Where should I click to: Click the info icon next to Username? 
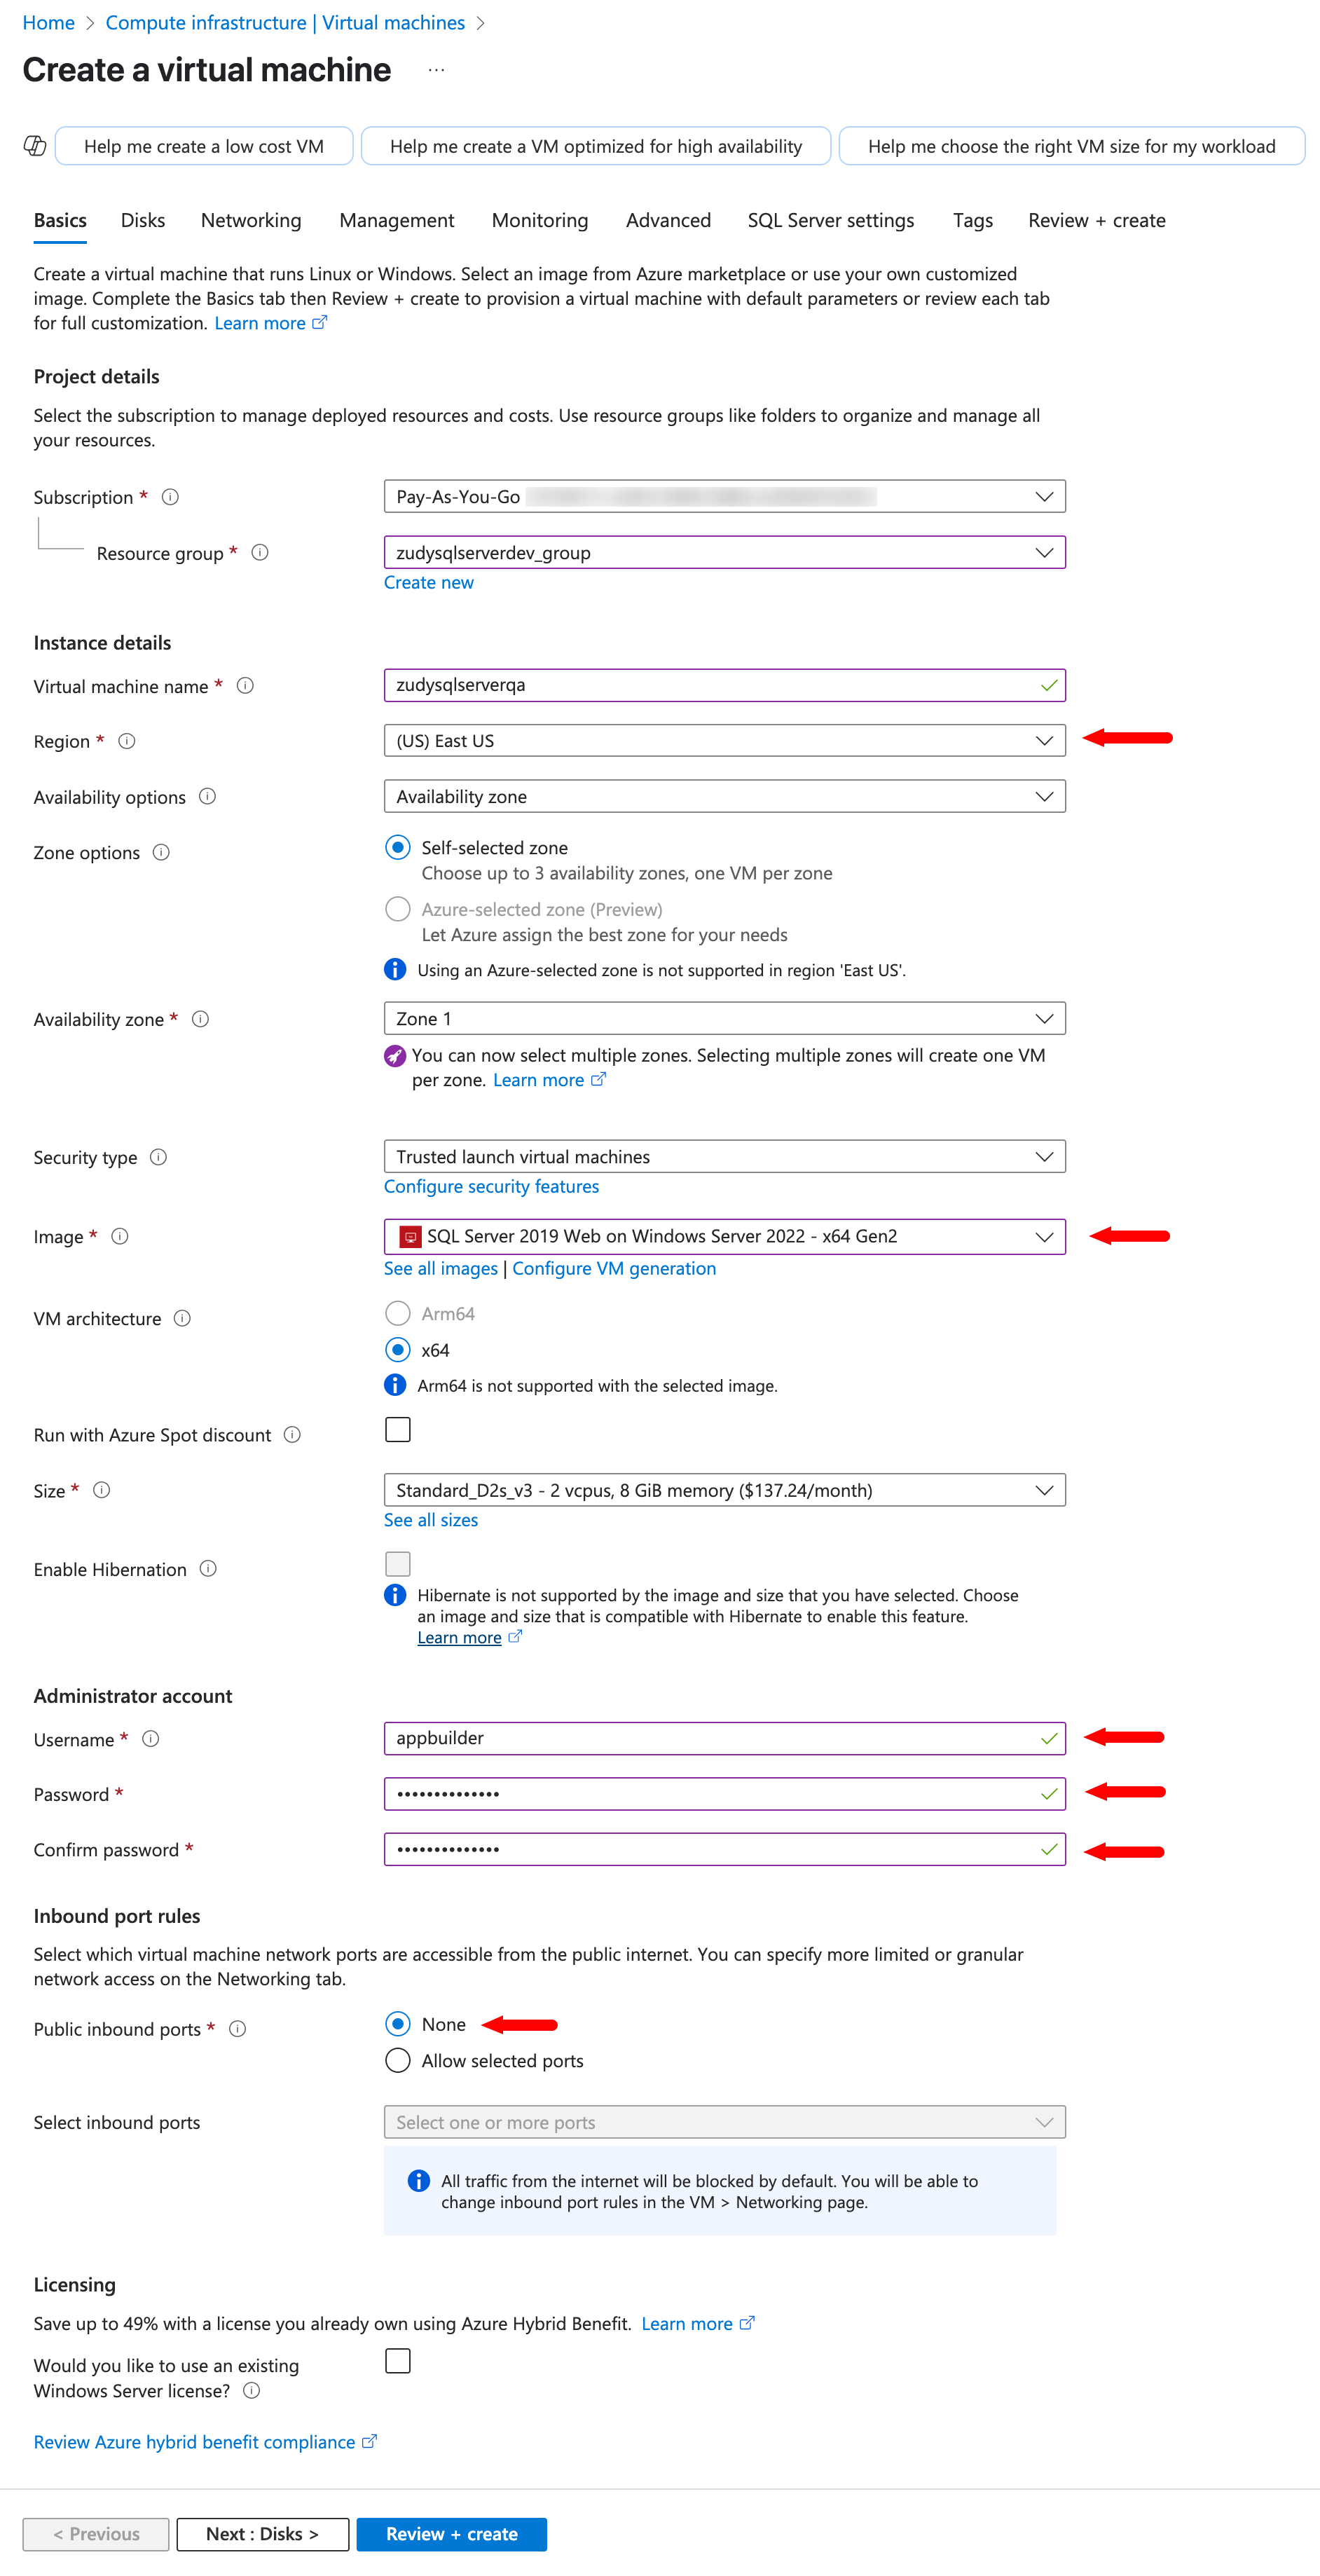click(151, 1739)
